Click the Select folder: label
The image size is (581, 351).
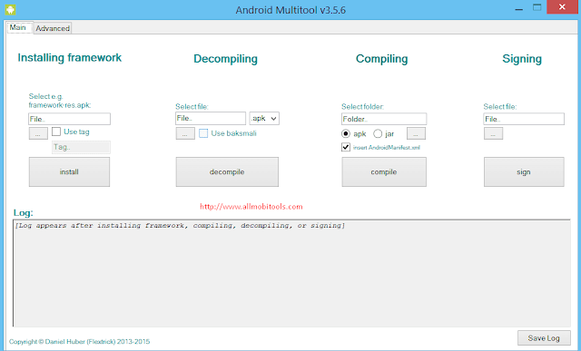(x=362, y=107)
